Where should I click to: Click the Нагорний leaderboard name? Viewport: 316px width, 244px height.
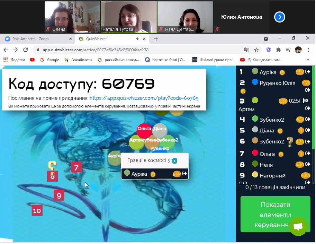[x=272, y=176]
